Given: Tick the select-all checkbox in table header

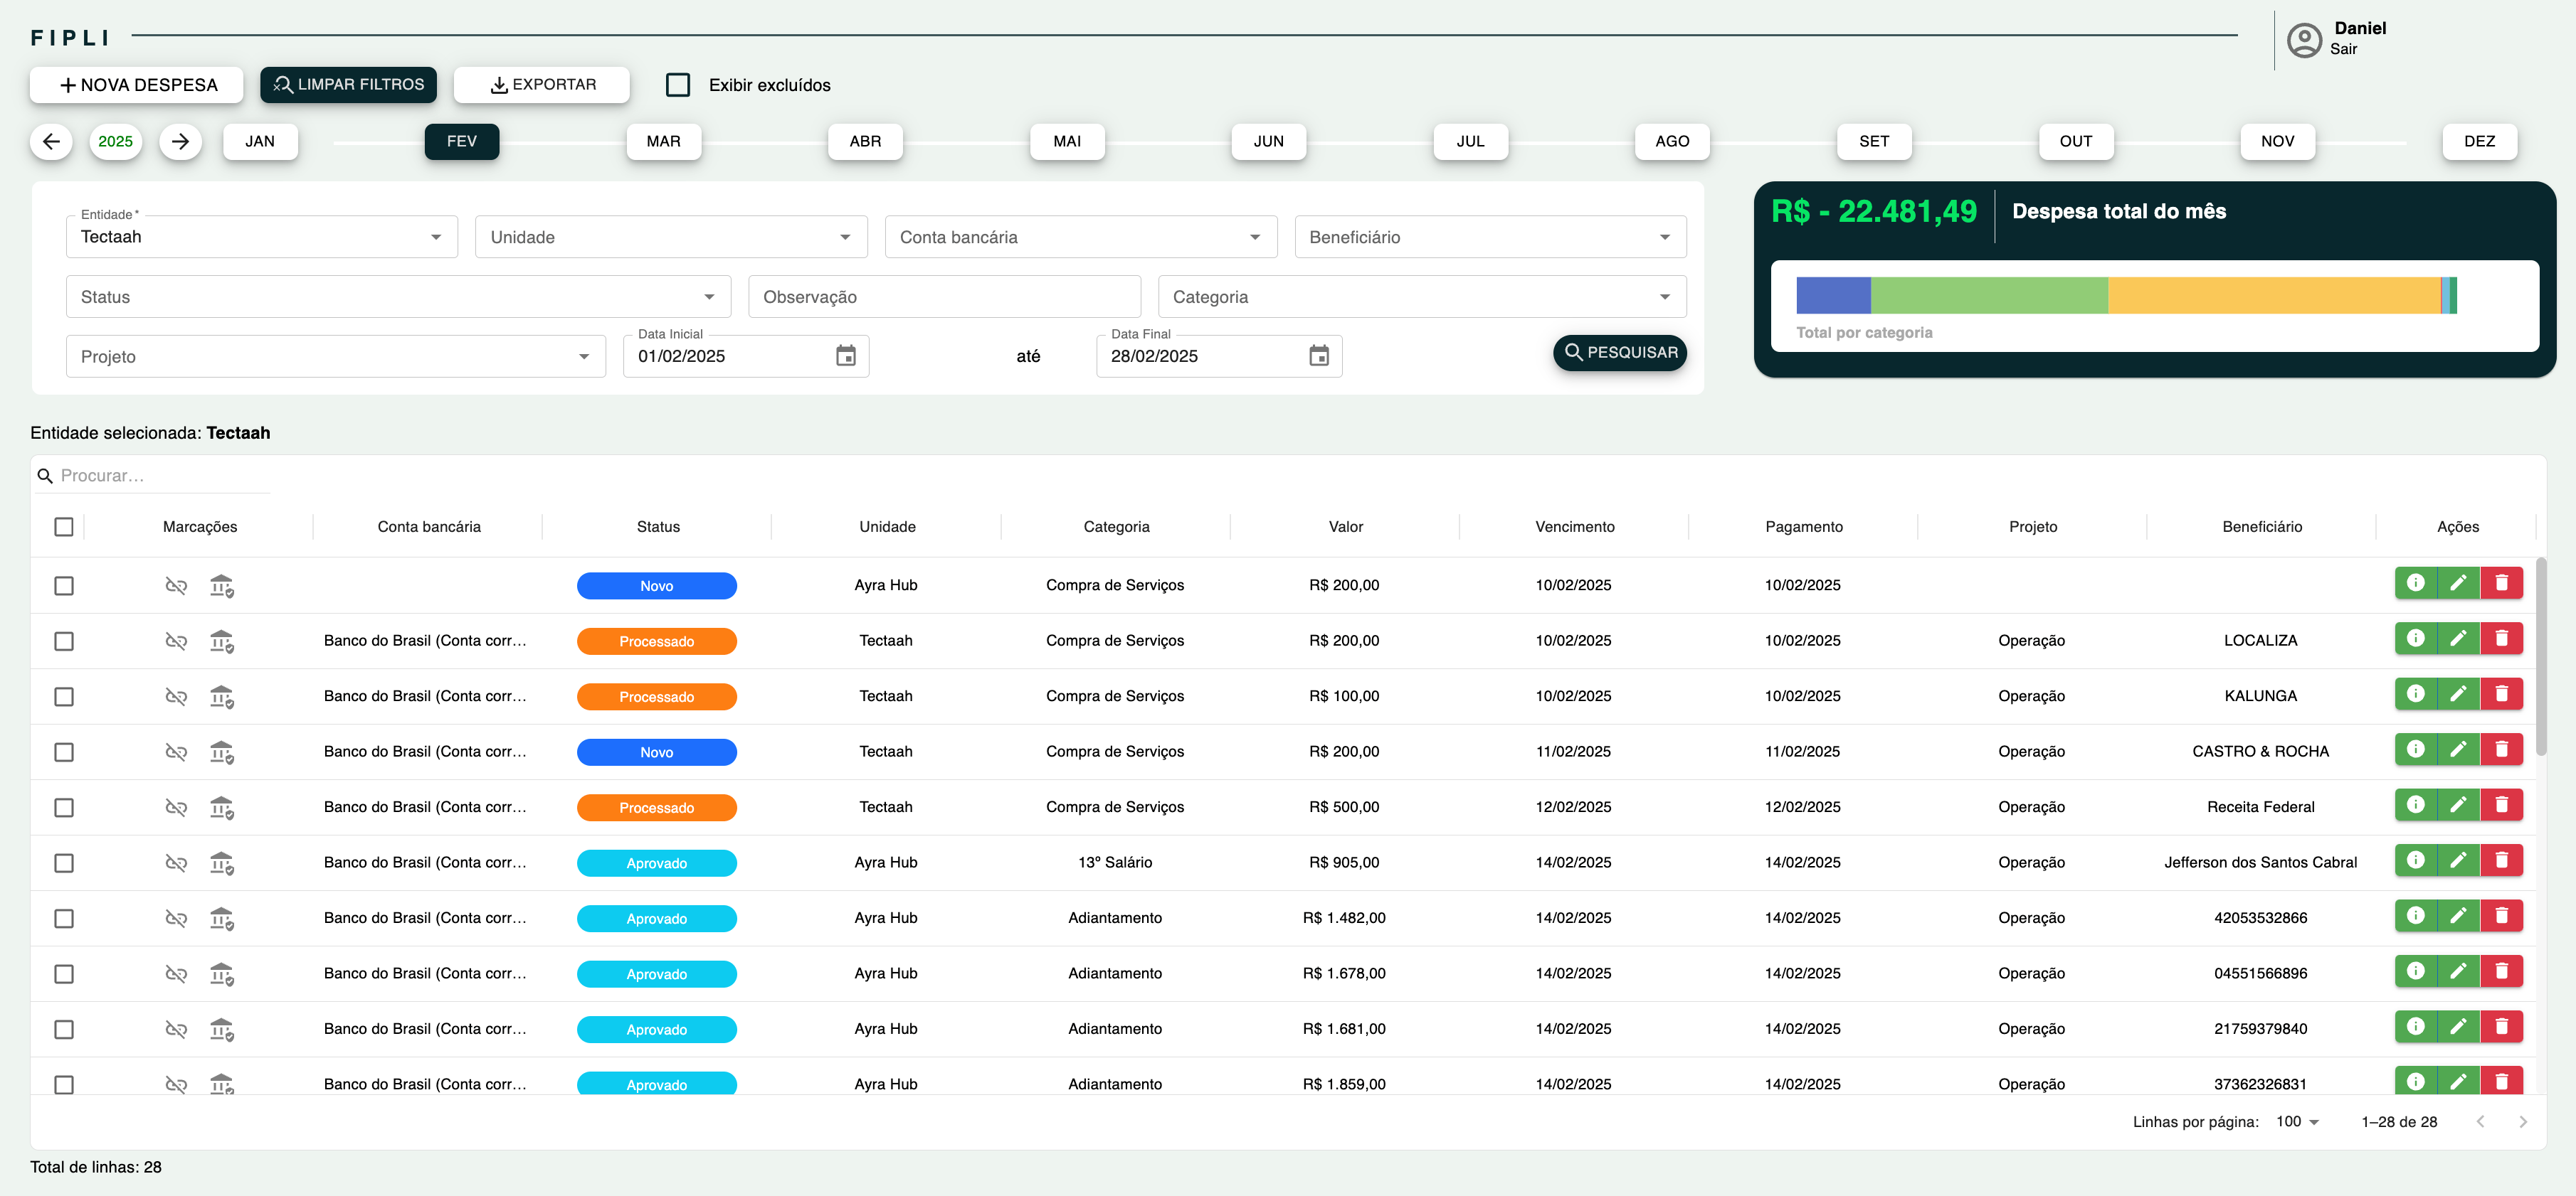Looking at the screenshot, I should [64, 527].
